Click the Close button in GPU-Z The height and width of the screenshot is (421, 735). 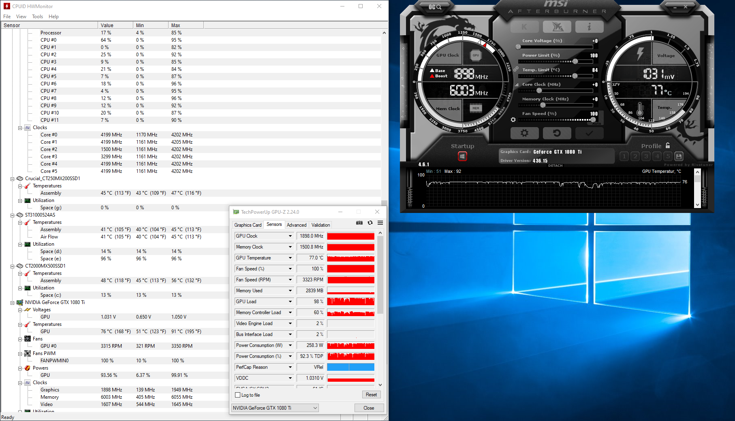pos(369,408)
